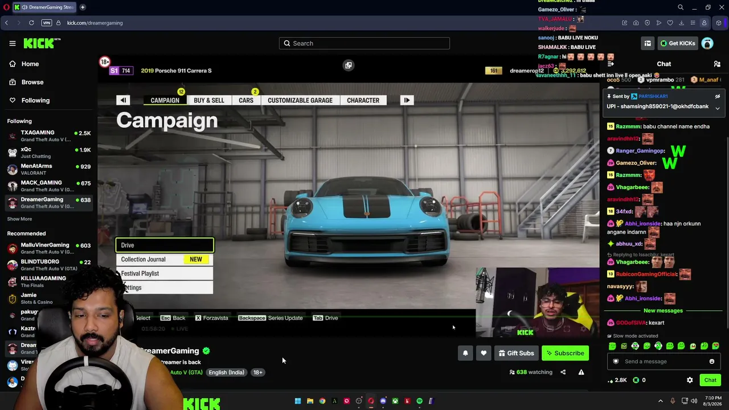Follow the channel with heart button
729x410 pixels.
coord(484,353)
